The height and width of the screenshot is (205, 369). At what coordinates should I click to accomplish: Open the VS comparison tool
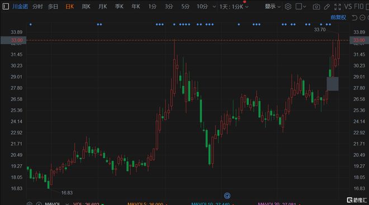pyautogui.click(x=348, y=7)
